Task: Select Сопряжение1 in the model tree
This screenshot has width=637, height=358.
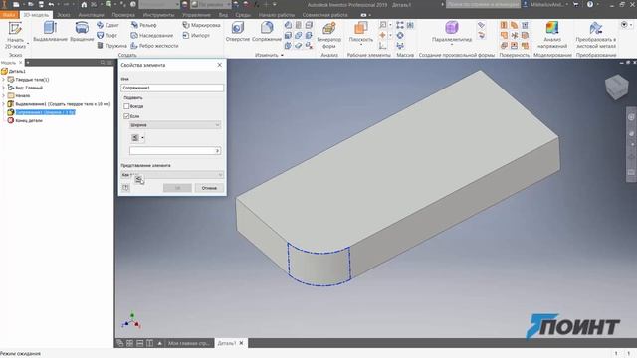Action: (45, 112)
